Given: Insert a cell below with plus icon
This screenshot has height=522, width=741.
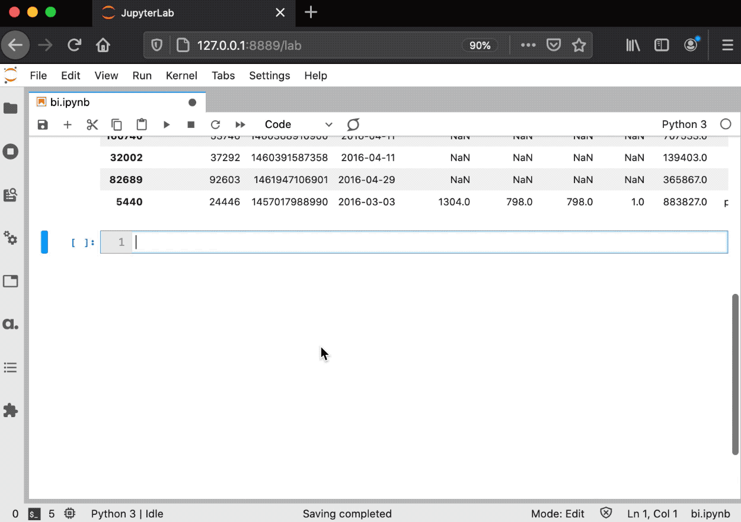Looking at the screenshot, I should pos(68,124).
